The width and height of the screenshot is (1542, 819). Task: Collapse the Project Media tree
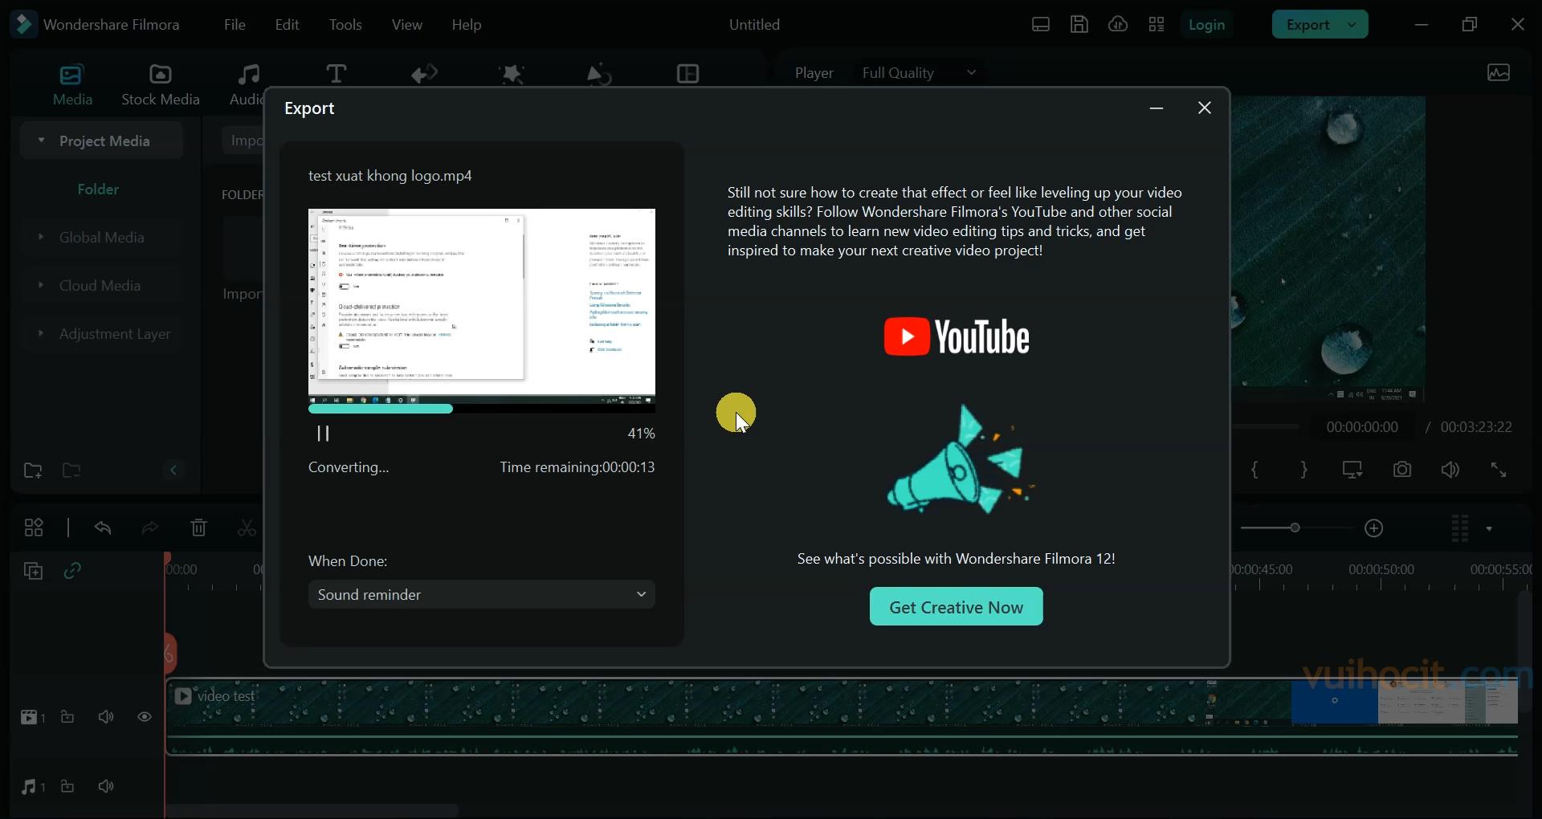point(41,141)
